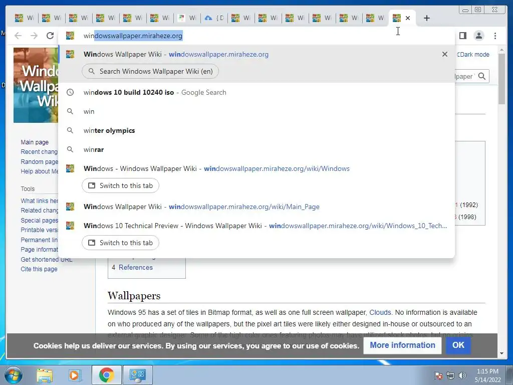Accept cookies with the OK button

[458, 345]
